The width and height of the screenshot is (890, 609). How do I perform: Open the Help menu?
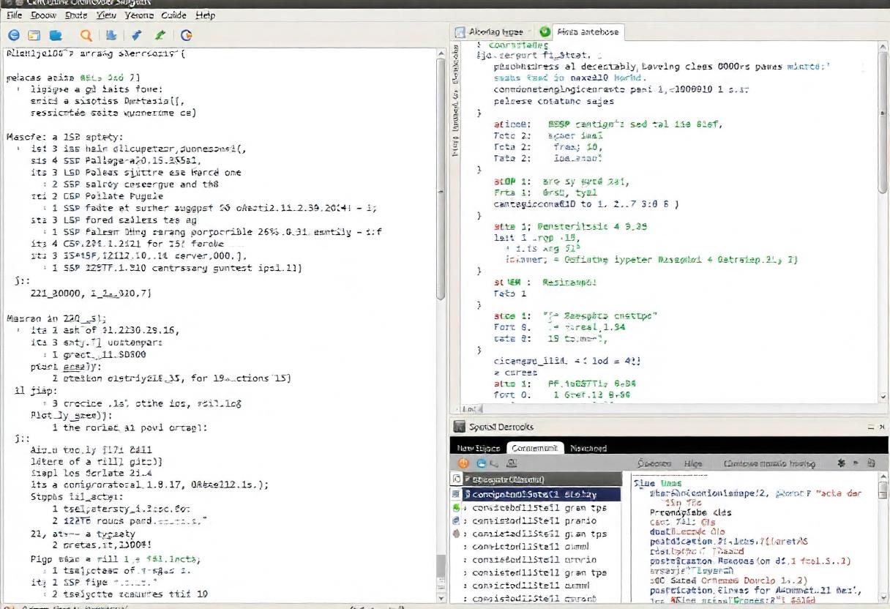click(206, 15)
